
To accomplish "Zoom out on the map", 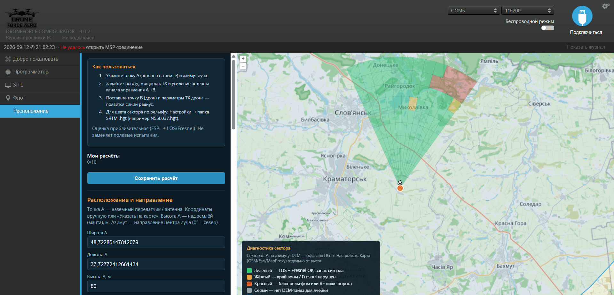I will [x=243, y=66].
